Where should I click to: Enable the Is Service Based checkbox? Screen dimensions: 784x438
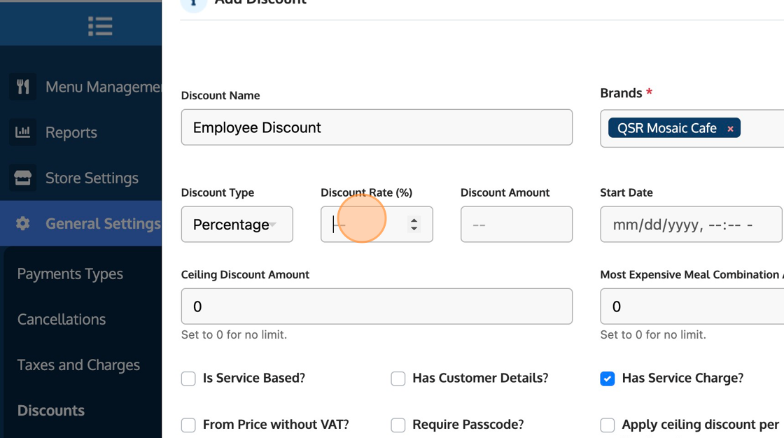188,379
